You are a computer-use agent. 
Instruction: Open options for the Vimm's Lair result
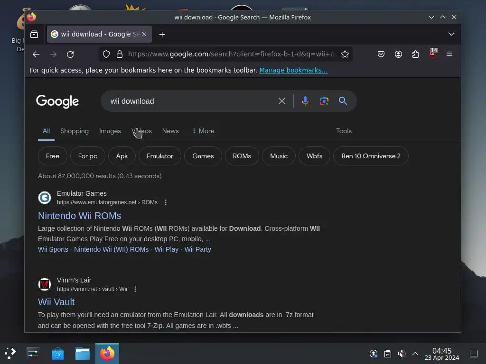pos(135,289)
